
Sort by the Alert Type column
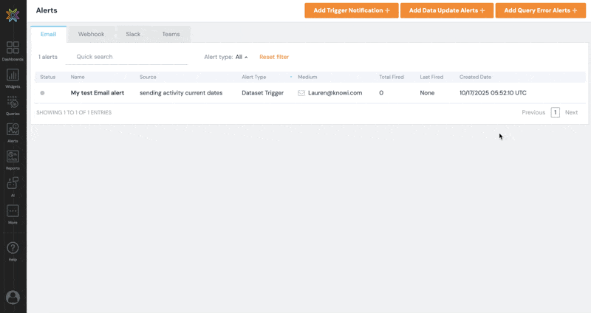click(254, 77)
